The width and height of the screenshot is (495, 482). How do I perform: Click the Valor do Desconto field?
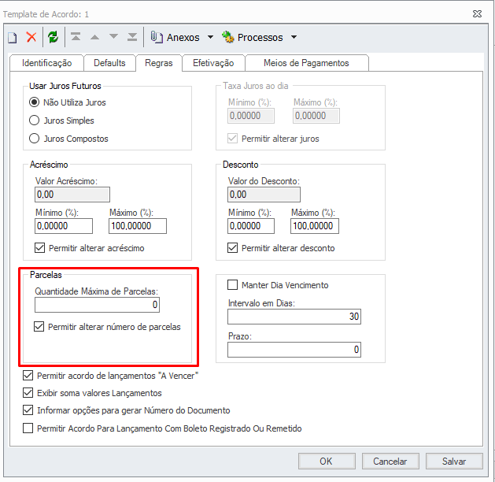264,195
